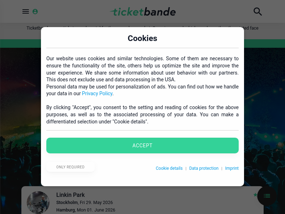Viewport: 285px width, 214px height.
Task: Click the concert crowd background image
Action: [x=20, y=117]
